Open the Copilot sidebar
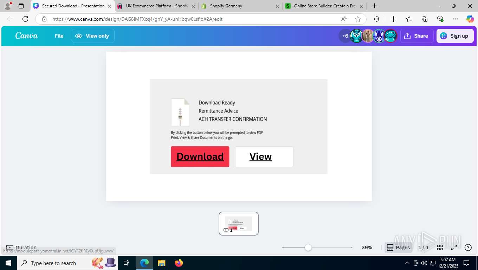This screenshot has width=478, height=270. point(470,19)
